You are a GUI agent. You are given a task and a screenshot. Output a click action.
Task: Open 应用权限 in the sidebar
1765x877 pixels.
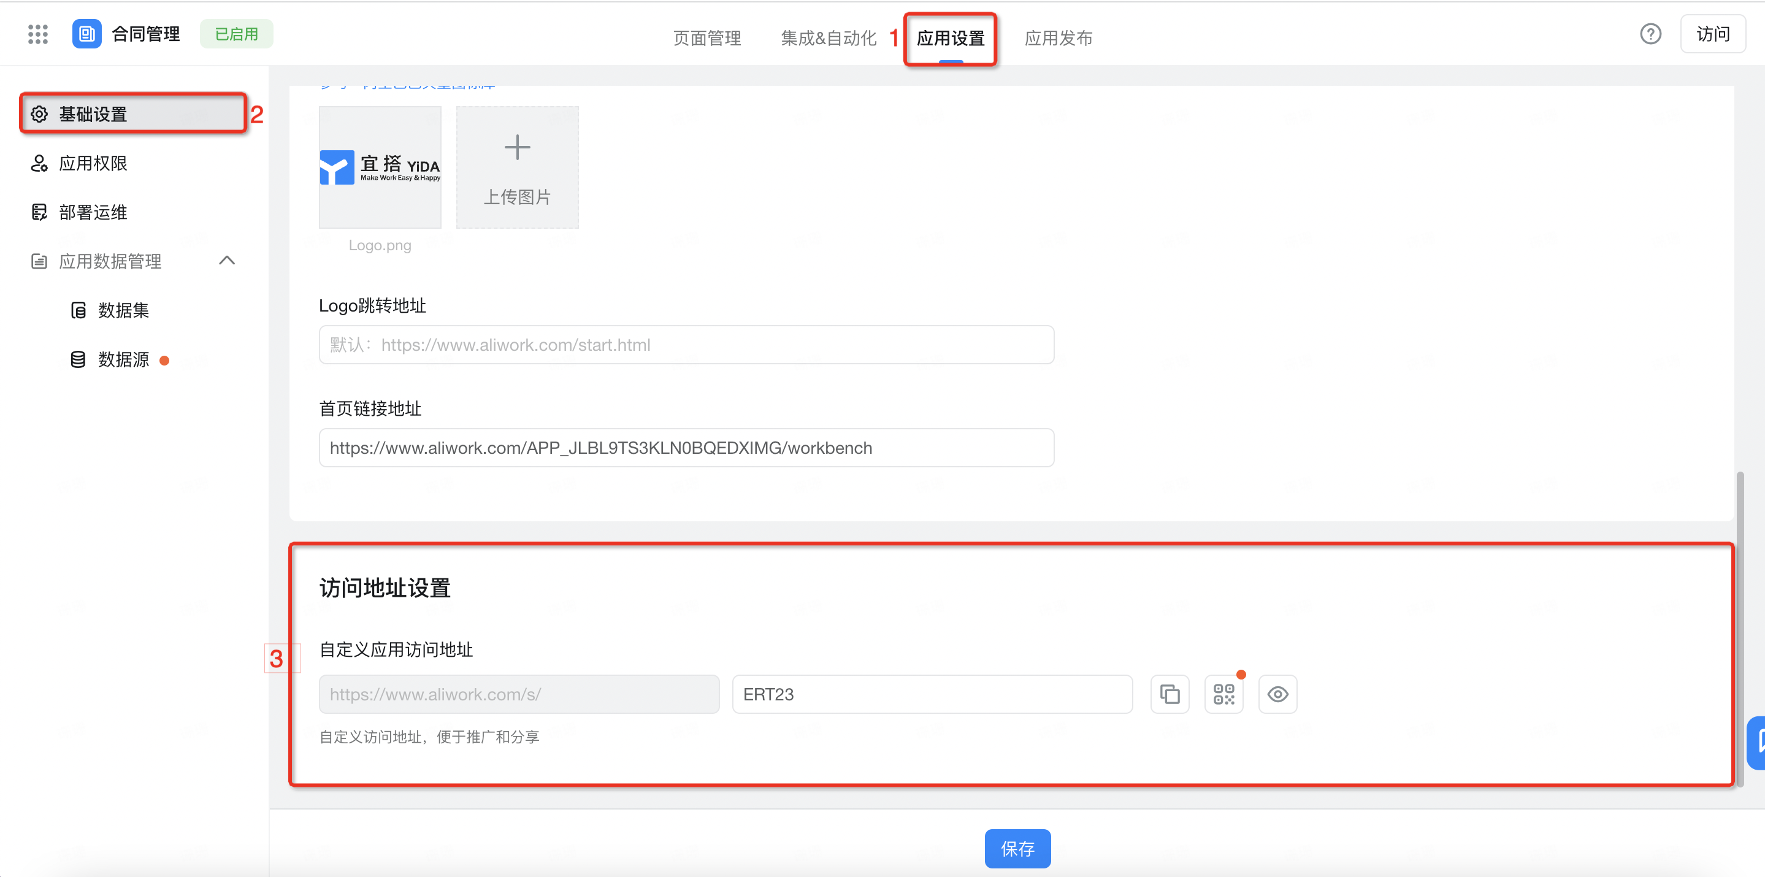93,163
